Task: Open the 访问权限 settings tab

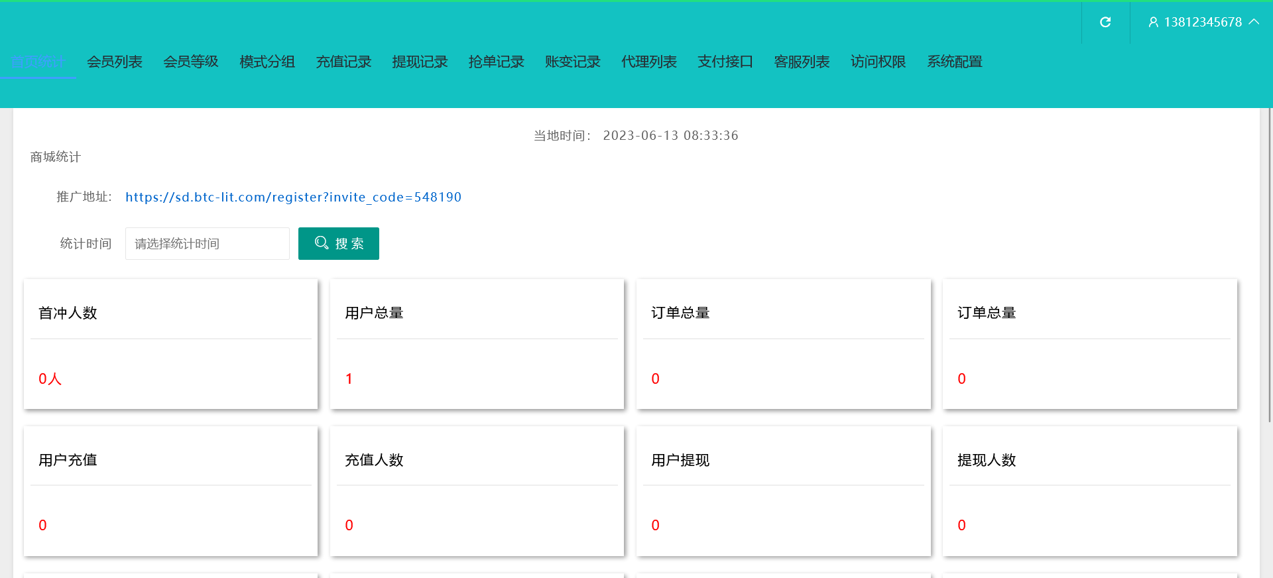Action: [x=878, y=62]
